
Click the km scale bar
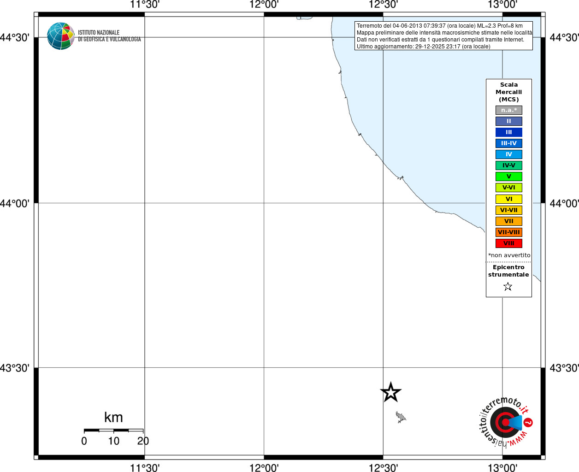pos(113,431)
